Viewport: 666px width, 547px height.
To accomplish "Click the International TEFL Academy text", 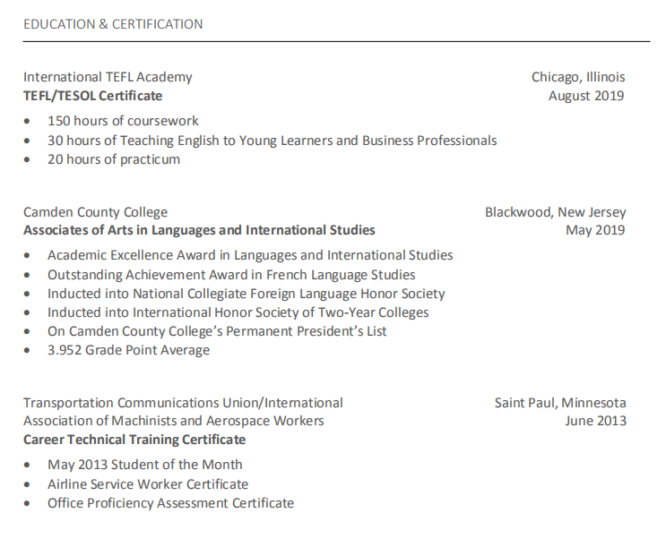I will coord(108,77).
